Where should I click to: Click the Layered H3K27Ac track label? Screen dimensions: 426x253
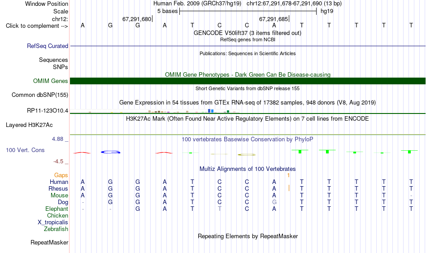pos(29,125)
